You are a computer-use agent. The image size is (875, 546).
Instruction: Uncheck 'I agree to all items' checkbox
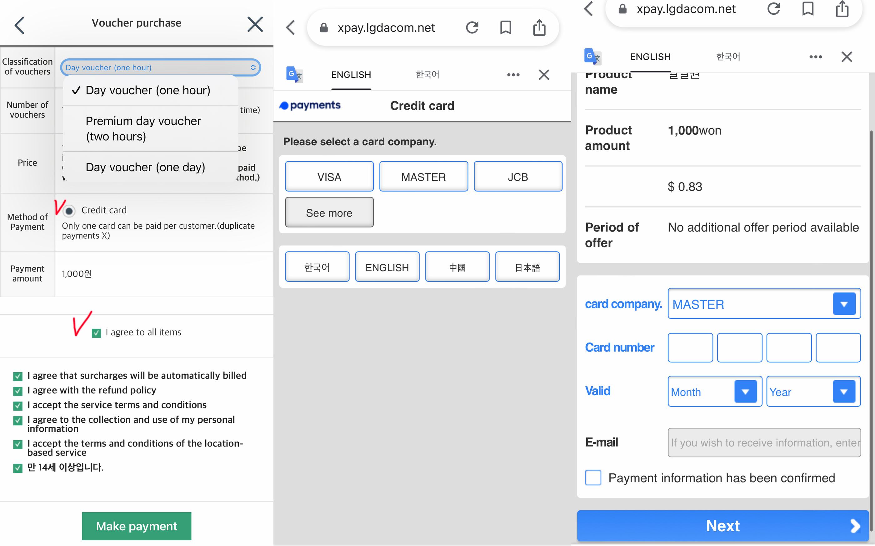pos(96,333)
